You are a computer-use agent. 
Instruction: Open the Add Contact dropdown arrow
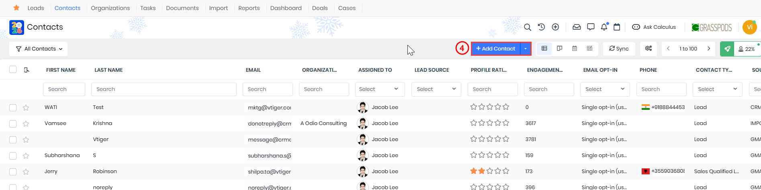pos(526,49)
